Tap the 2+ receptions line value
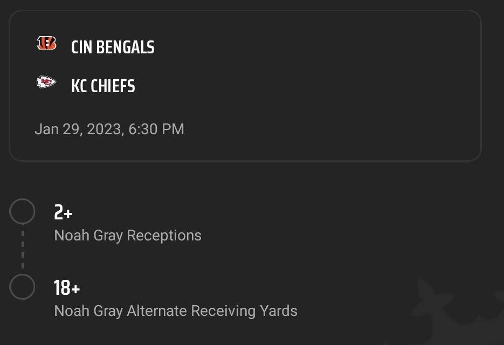The height and width of the screenshot is (345, 504). tap(63, 212)
